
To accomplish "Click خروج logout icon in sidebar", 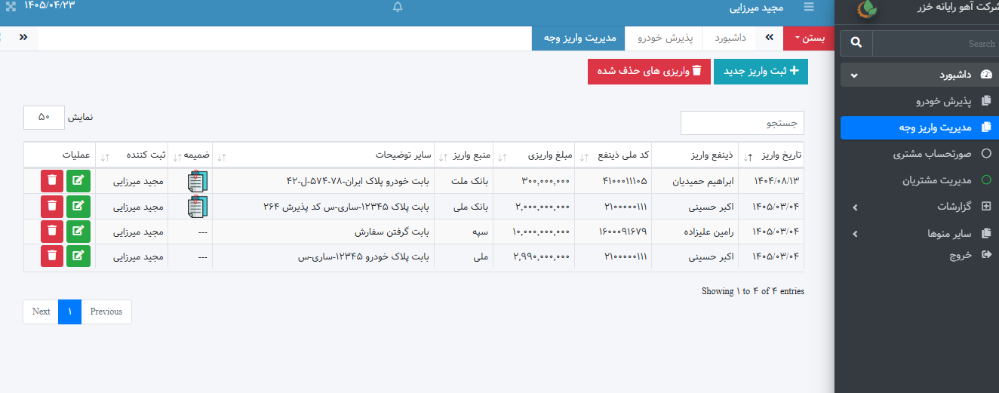I will tap(985, 255).
